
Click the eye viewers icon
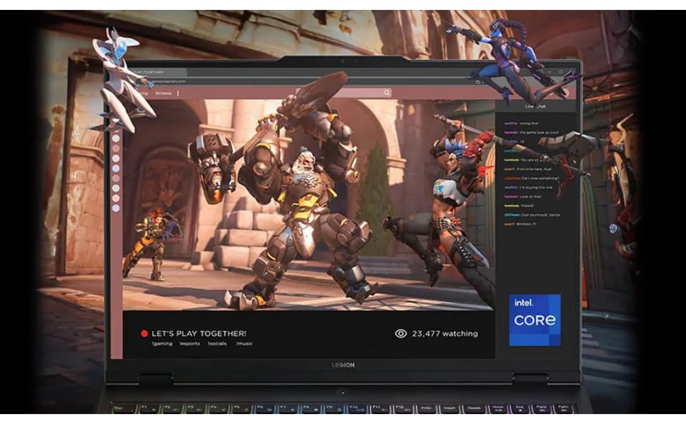click(x=401, y=334)
